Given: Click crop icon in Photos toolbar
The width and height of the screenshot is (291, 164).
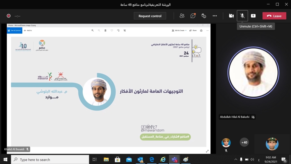Looking at the screenshot, I should (x=125, y=30).
